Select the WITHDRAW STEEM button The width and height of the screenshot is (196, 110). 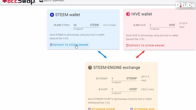click(101, 109)
